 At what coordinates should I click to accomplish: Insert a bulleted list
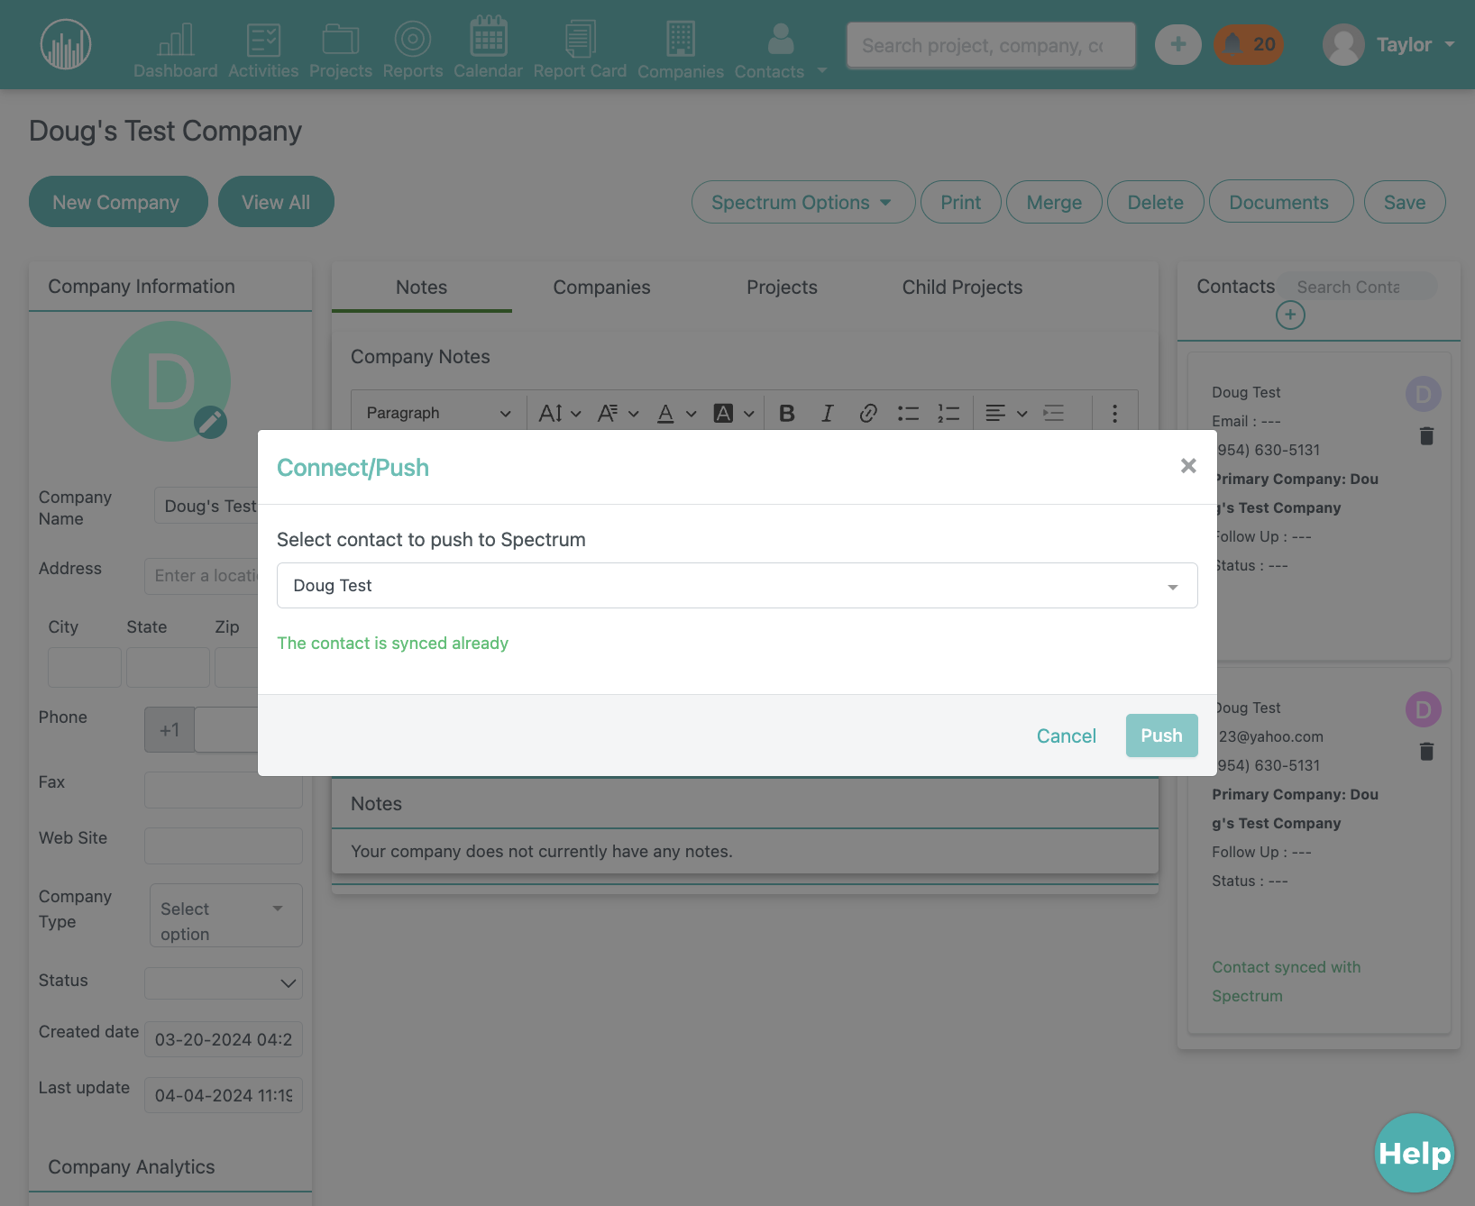click(908, 413)
